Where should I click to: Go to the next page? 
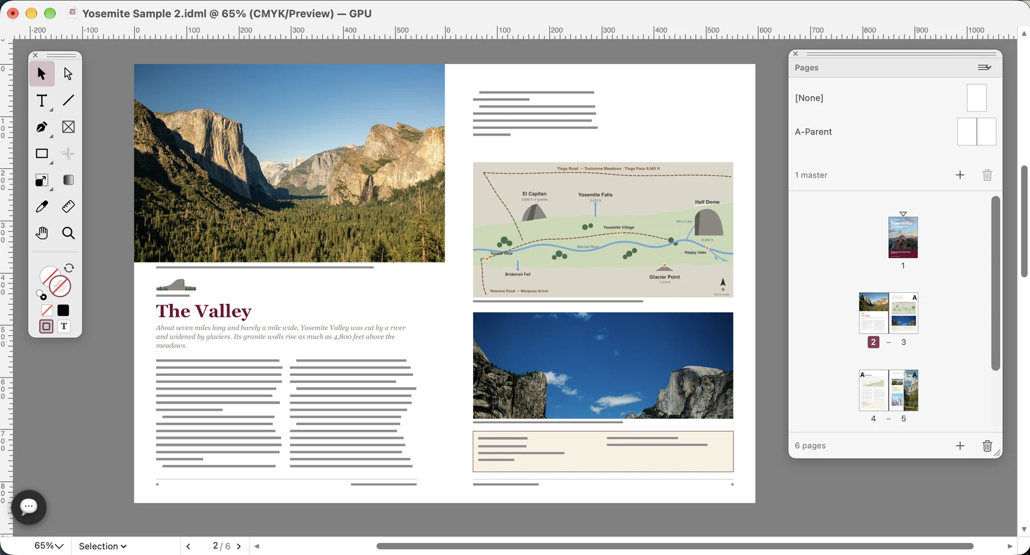tap(239, 546)
